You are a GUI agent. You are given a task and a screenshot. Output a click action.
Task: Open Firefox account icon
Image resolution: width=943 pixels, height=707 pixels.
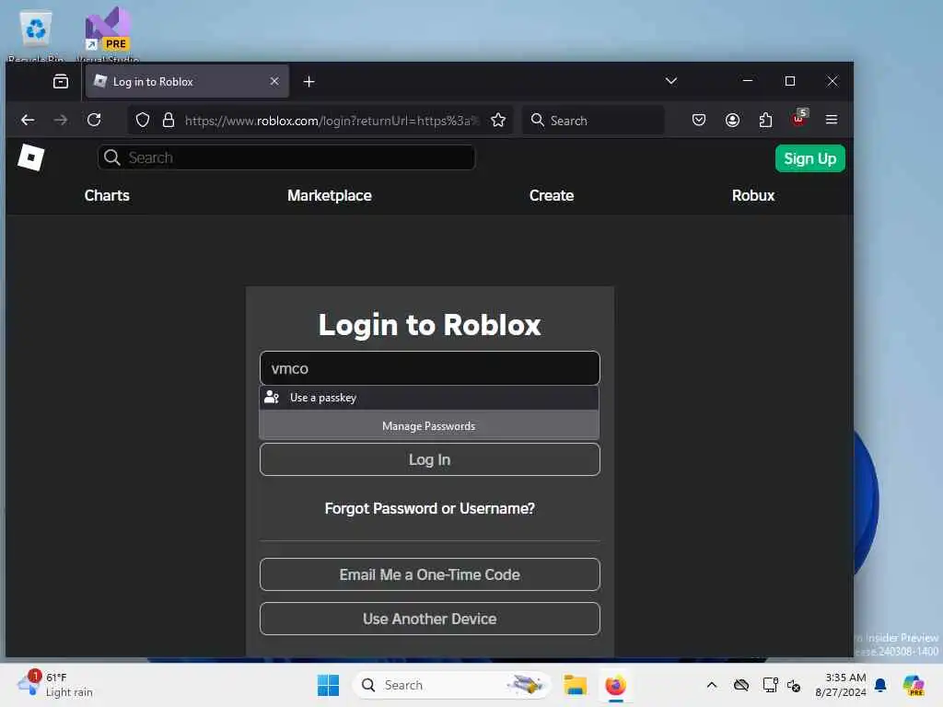click(x=732, y=121)
